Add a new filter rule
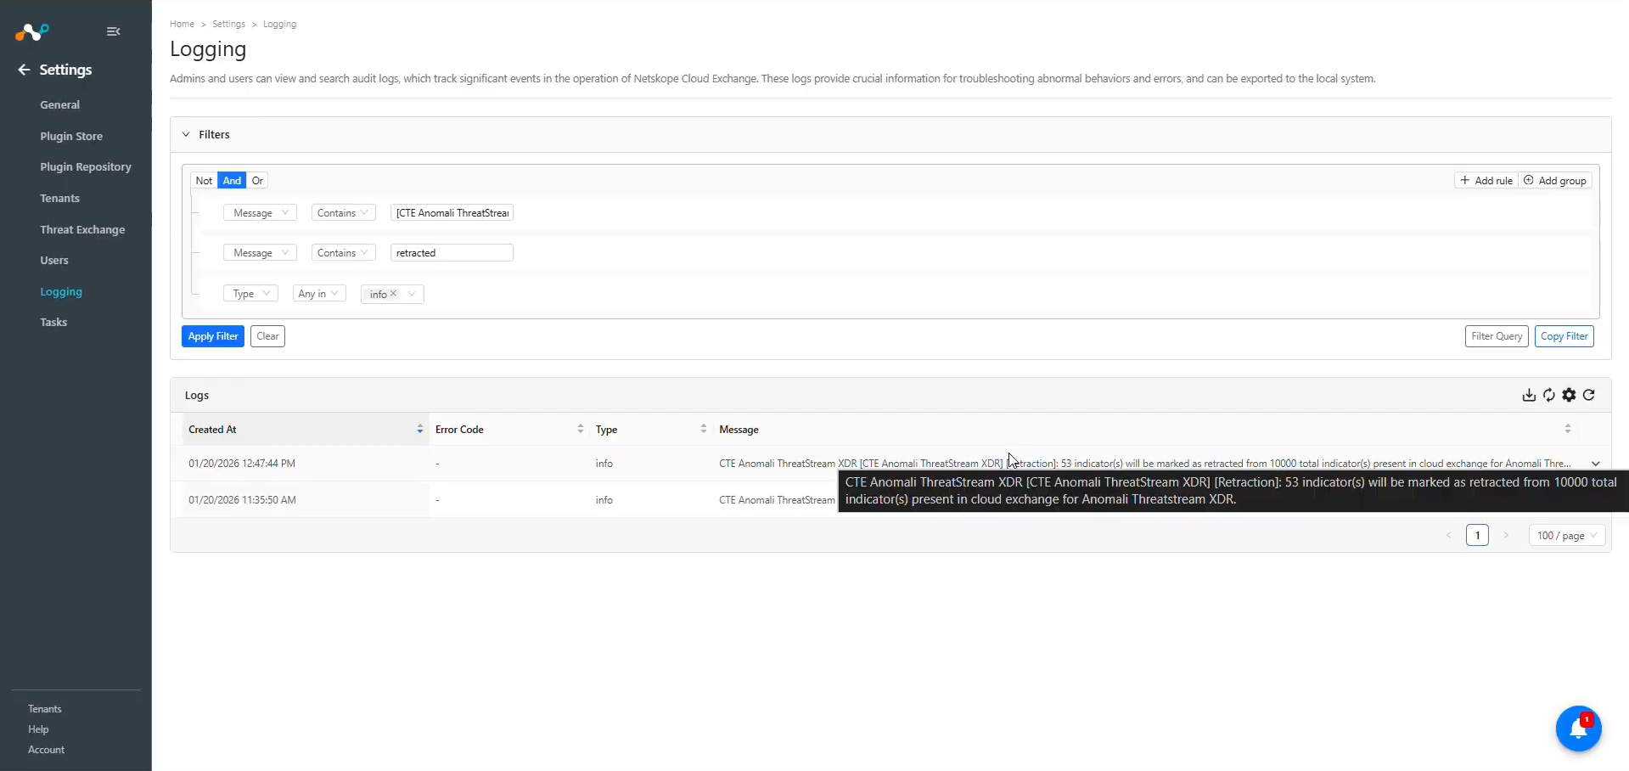Viewport: 1629px width, 771px height. coord(1486,181)
